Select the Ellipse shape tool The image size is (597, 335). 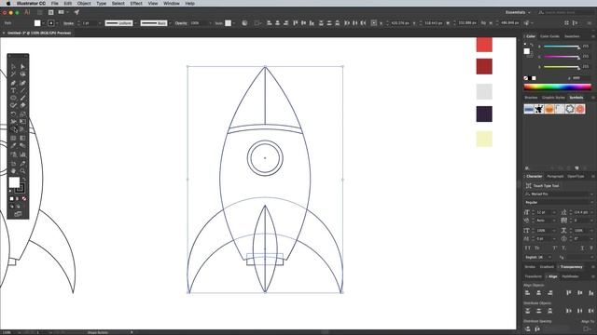13,98
